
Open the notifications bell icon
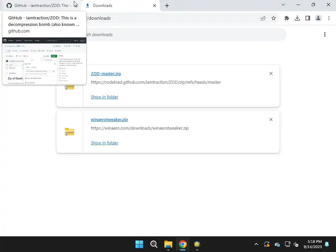click(327, 244)
